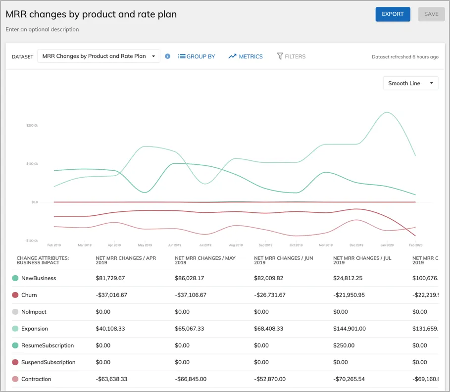Click the NoImpact color swatch
The width and height of the screenshot is (450, 392).
tap(15, 312)
